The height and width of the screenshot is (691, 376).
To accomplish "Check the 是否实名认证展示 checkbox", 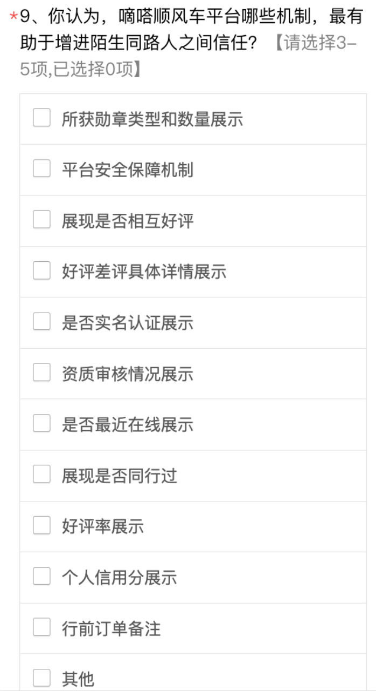I will [x=41, y=322].
